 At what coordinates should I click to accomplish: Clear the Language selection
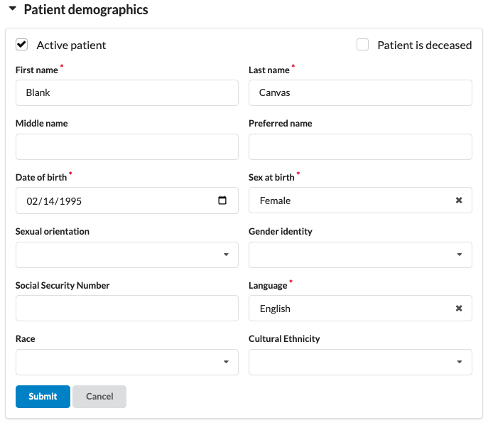tap(459, 309)
